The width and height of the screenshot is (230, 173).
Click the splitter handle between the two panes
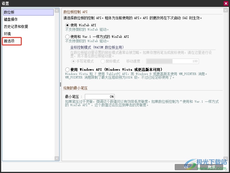point(60,84)
